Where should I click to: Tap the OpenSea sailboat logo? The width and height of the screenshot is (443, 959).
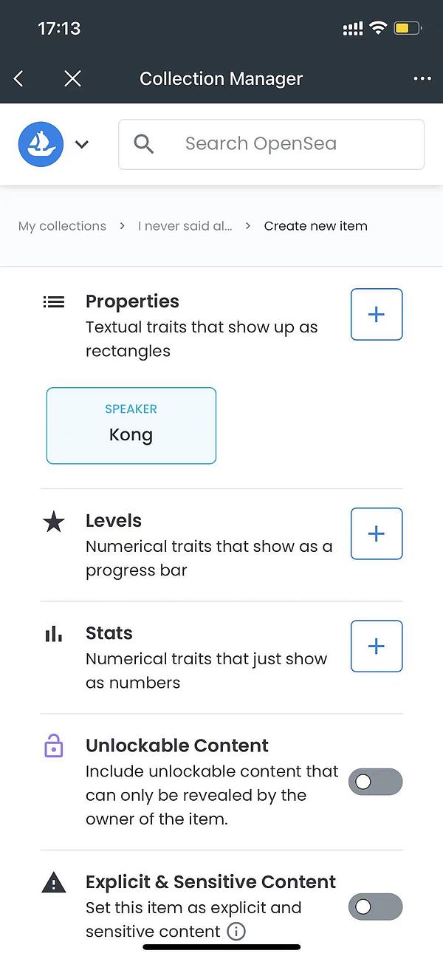[x=41, y=144]
